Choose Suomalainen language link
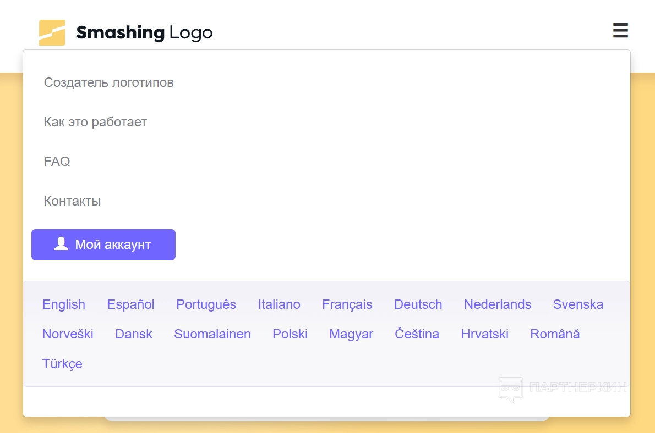655x433 pixels. pyautogui.click(x=212, y=334)
